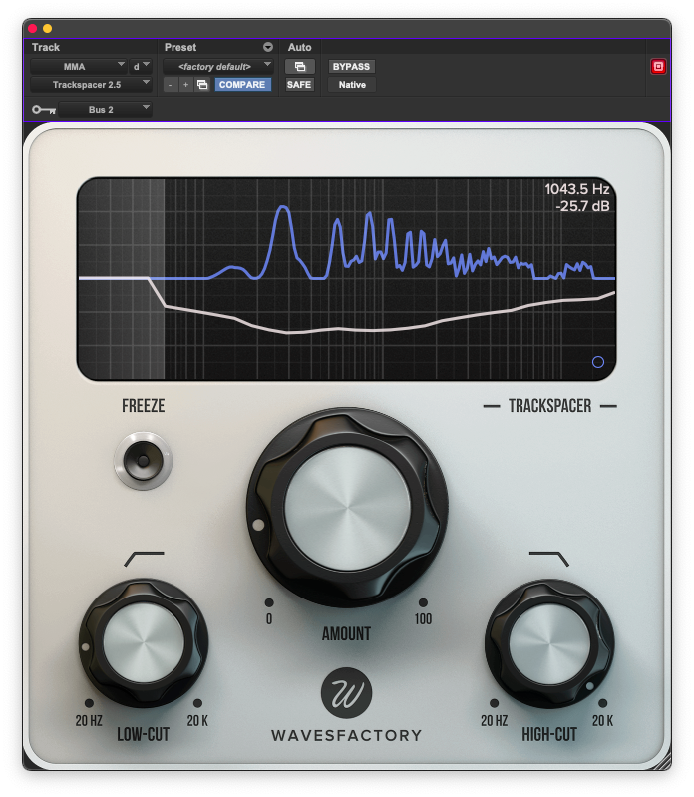The height and width of the screenshot is (797, 694).
Task: Click the 100 marker of the Amount knob
Action: point(423,619)
